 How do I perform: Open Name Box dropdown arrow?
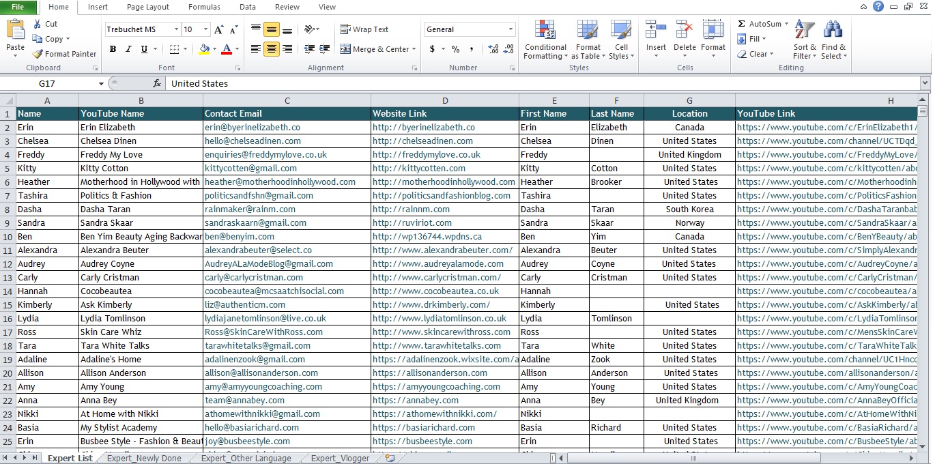(101, 83)
